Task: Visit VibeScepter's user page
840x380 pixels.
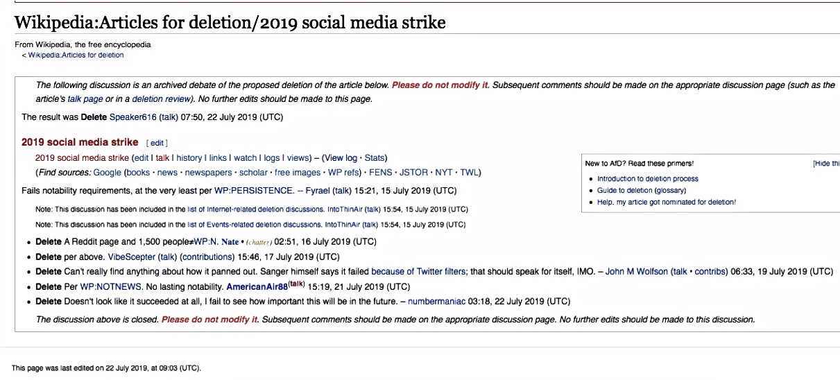Action: pos(131,257)
